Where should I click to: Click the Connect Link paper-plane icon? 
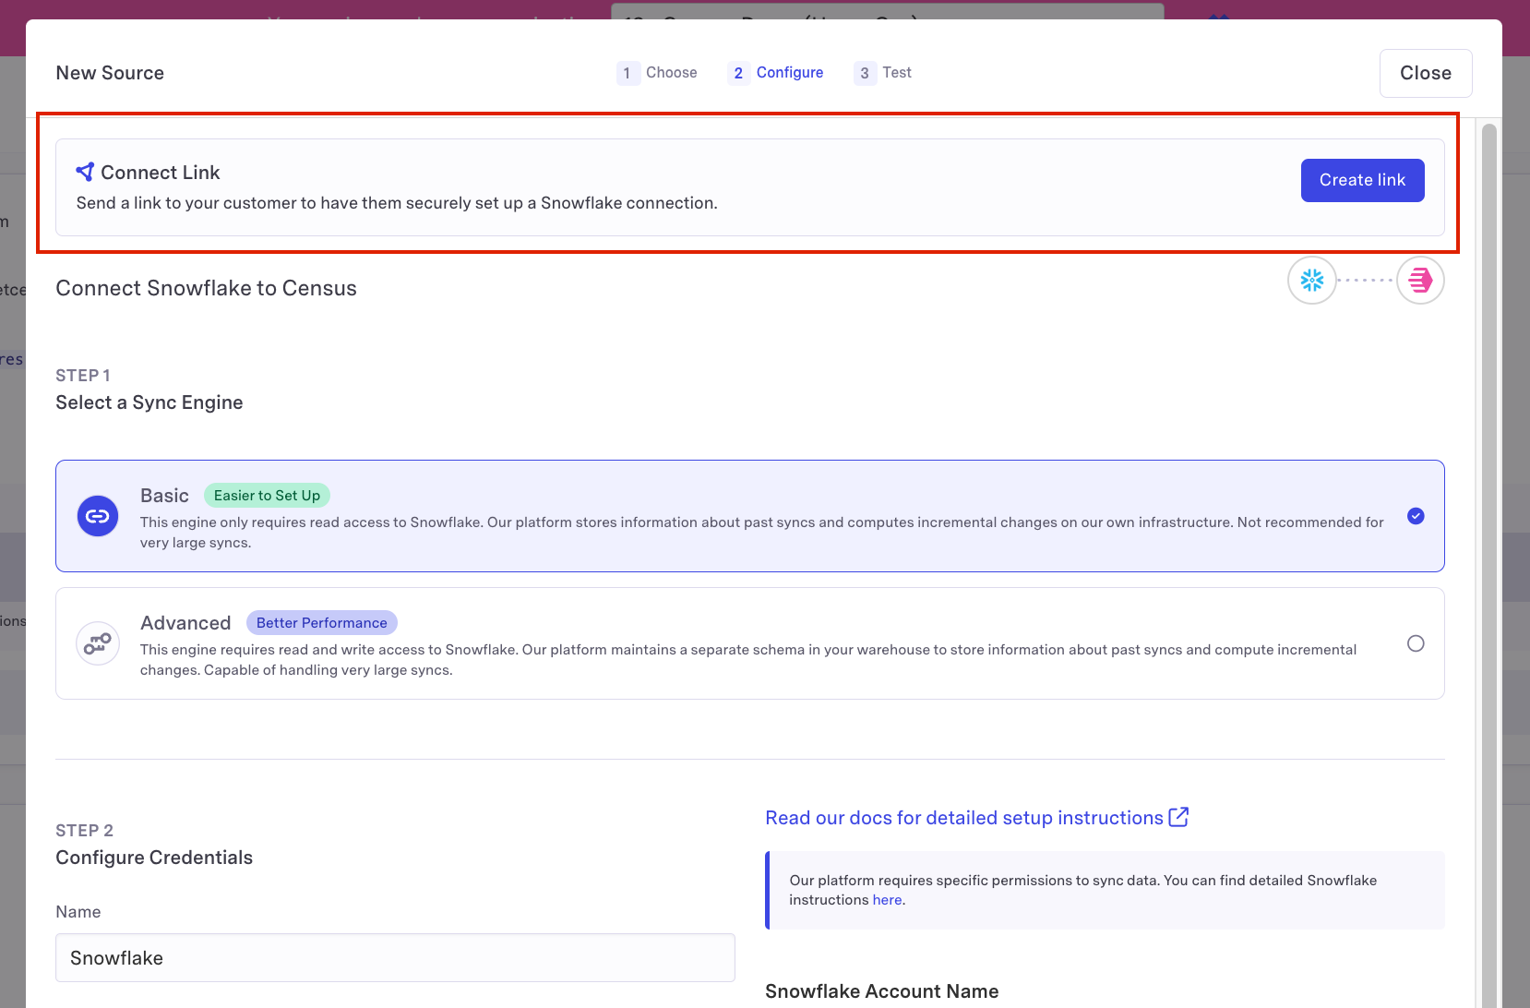pos(85,172)
